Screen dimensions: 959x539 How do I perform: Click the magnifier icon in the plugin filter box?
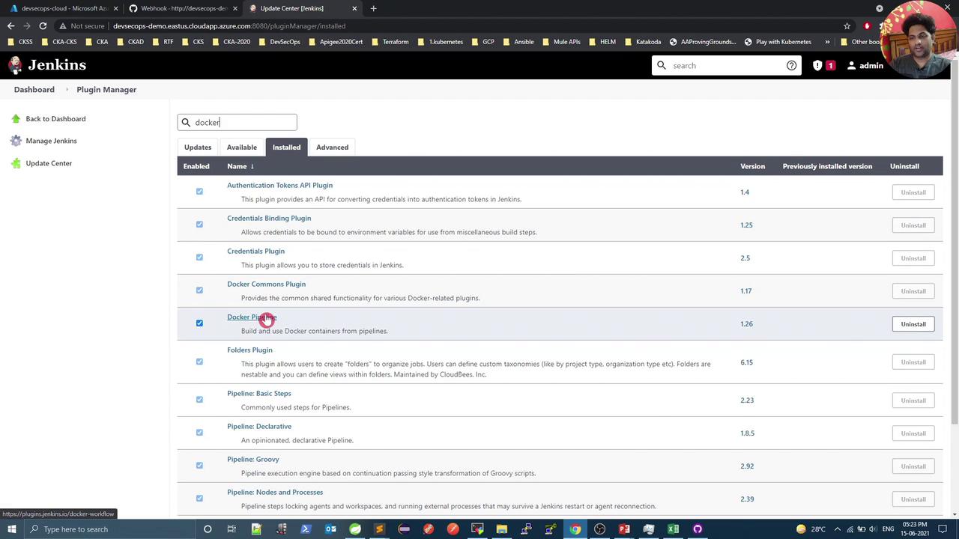(x=186, y=123)
